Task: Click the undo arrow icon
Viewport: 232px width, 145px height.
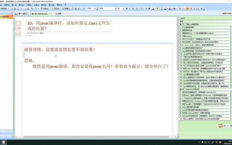Action: click(32, 9)
